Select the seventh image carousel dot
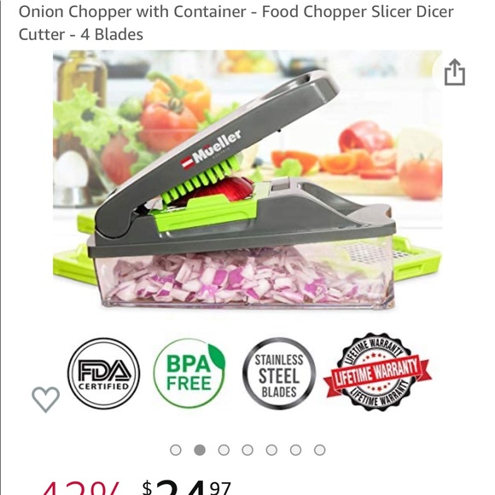This screenshot has height=495, width=495. [x=319, y=450]
